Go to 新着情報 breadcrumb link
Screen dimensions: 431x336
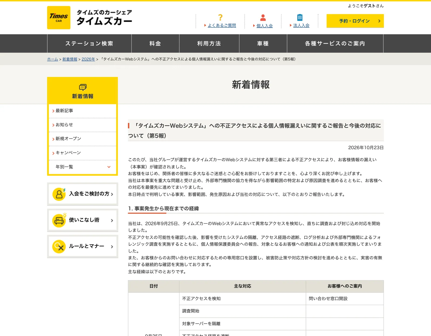[70, 59]
